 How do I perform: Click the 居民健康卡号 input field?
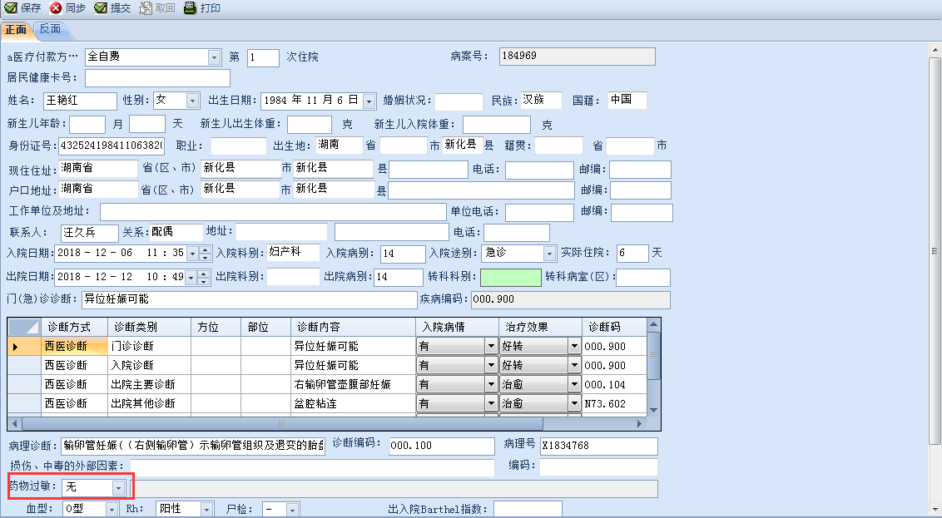pos(157,78)
